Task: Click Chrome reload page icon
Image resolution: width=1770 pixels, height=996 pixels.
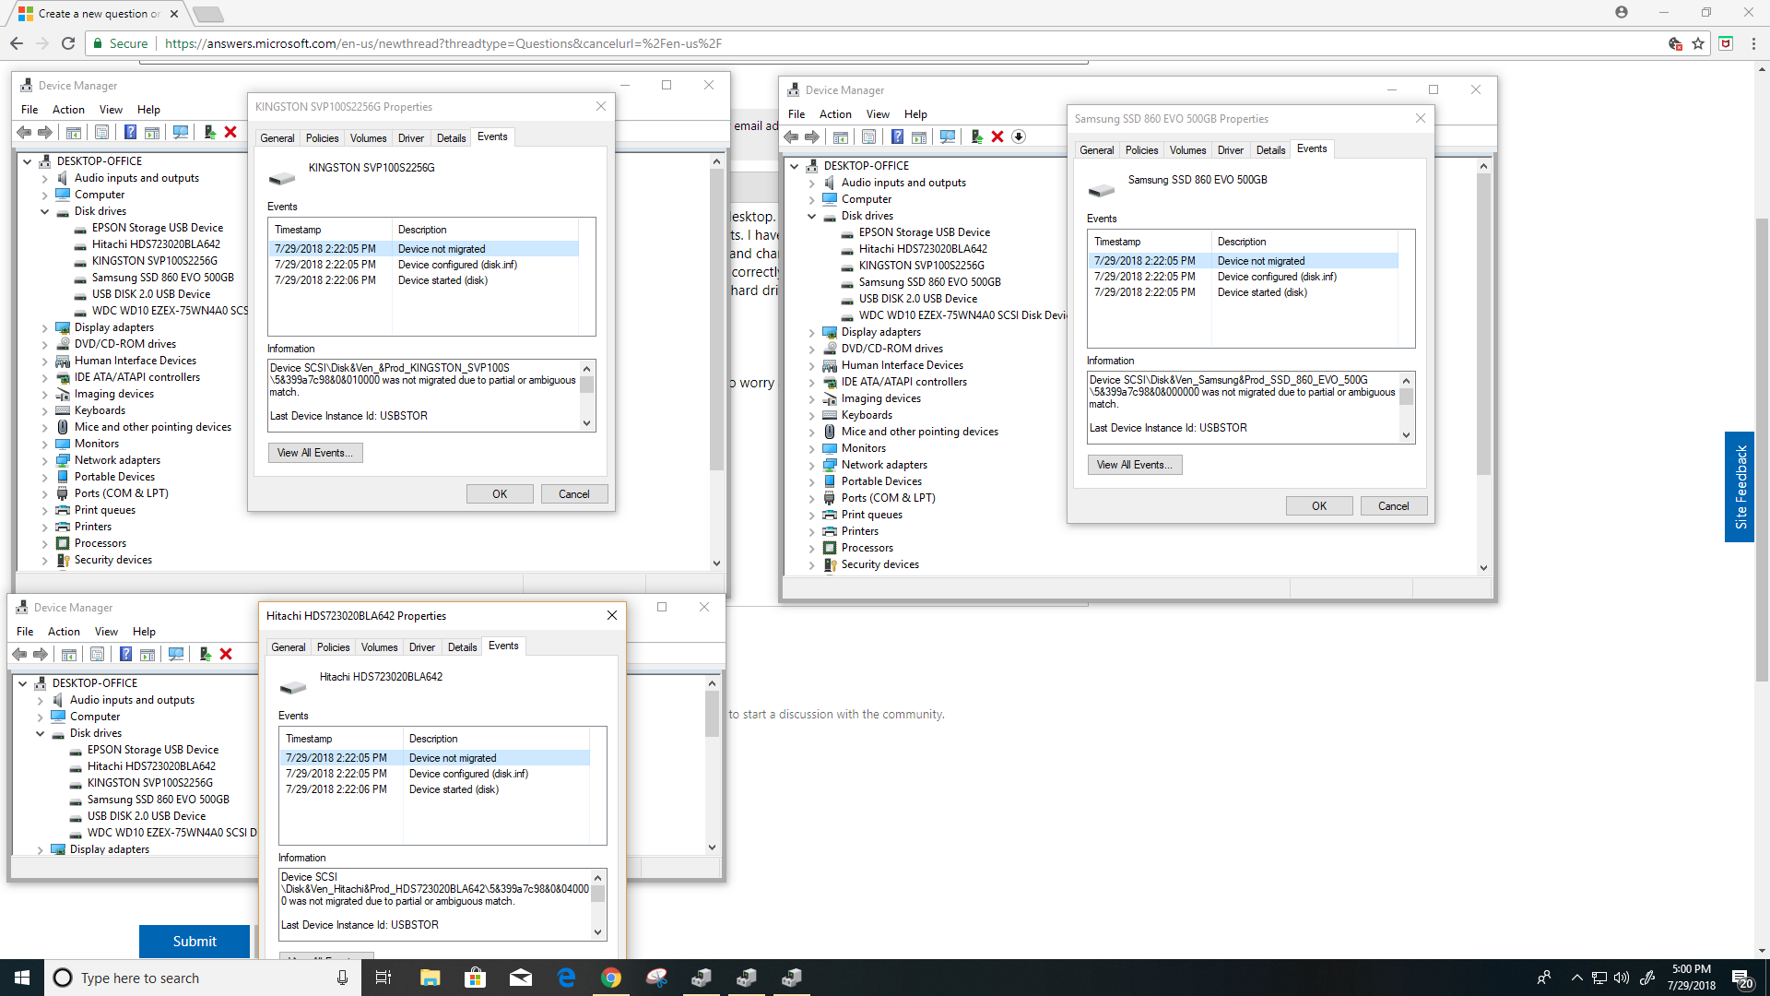Action: click(68, 43)
